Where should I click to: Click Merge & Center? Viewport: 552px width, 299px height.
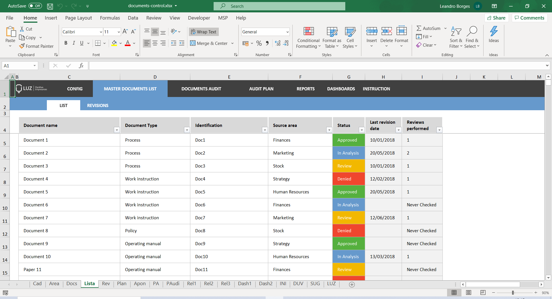tap(209, 43)
